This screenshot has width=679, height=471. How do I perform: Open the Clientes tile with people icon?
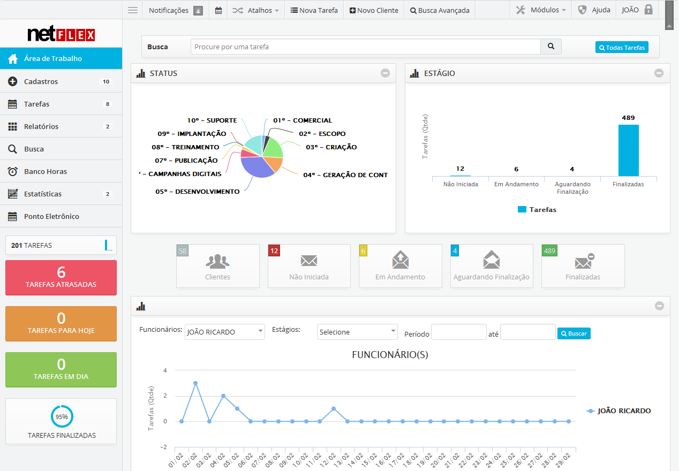[x=218, y=266]
